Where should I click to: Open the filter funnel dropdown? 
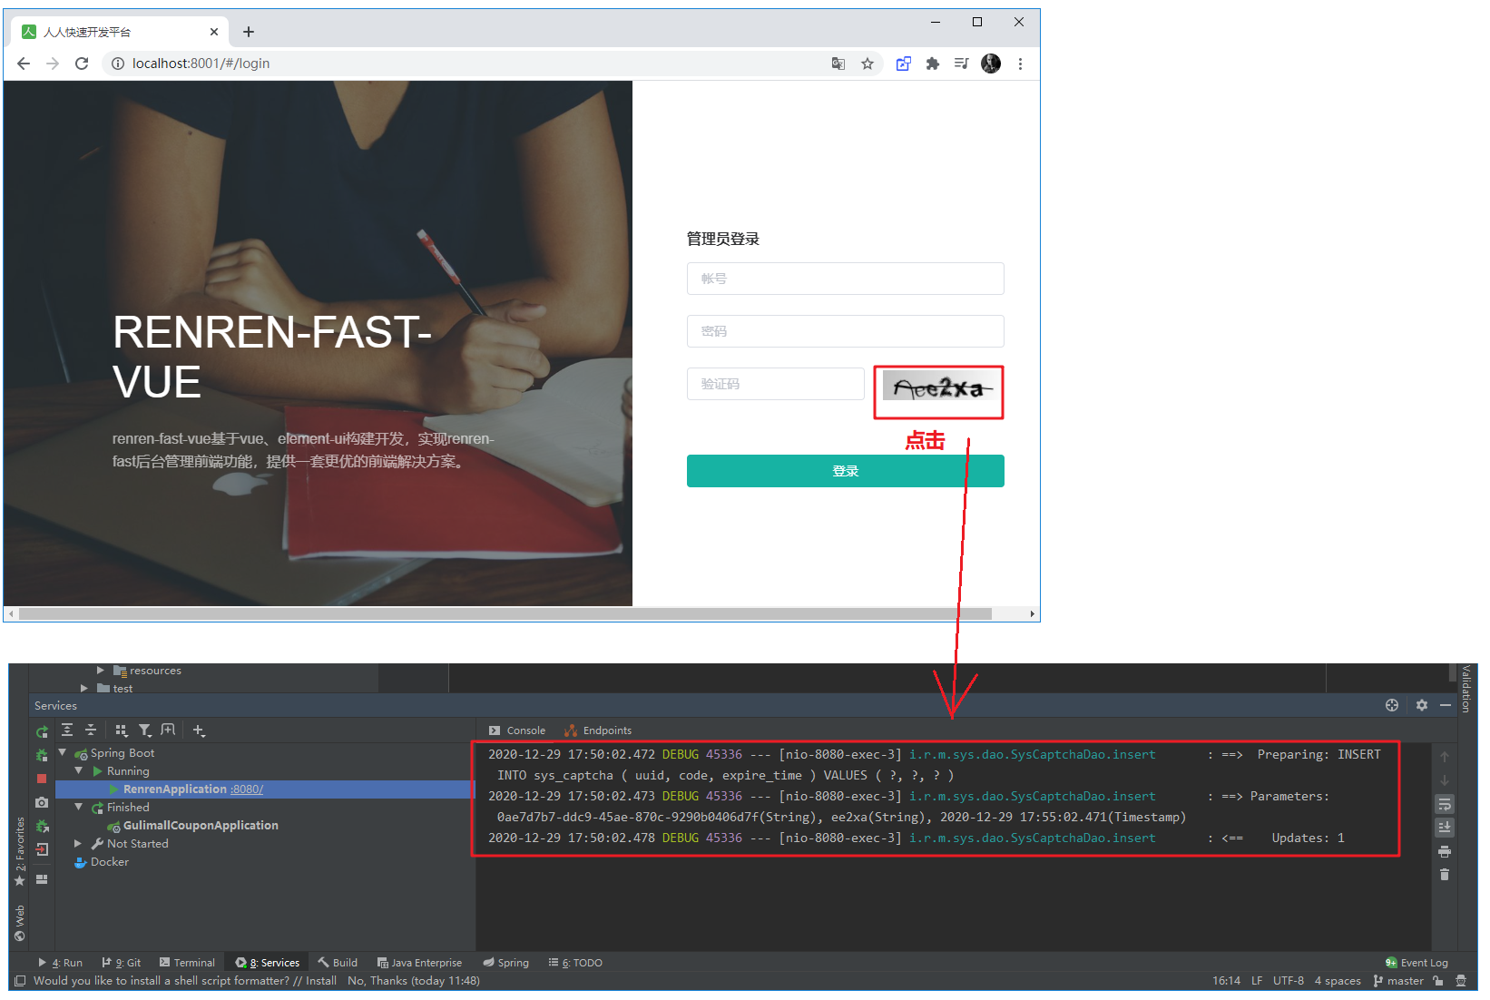[145, 730]
